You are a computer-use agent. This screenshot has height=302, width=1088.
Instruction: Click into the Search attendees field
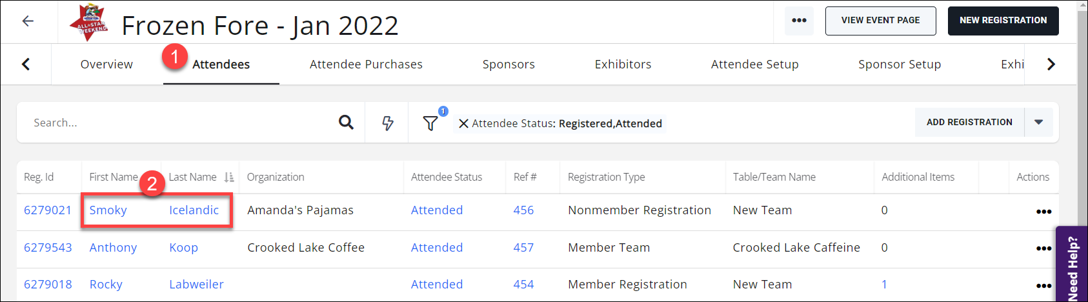coord(181,123)
